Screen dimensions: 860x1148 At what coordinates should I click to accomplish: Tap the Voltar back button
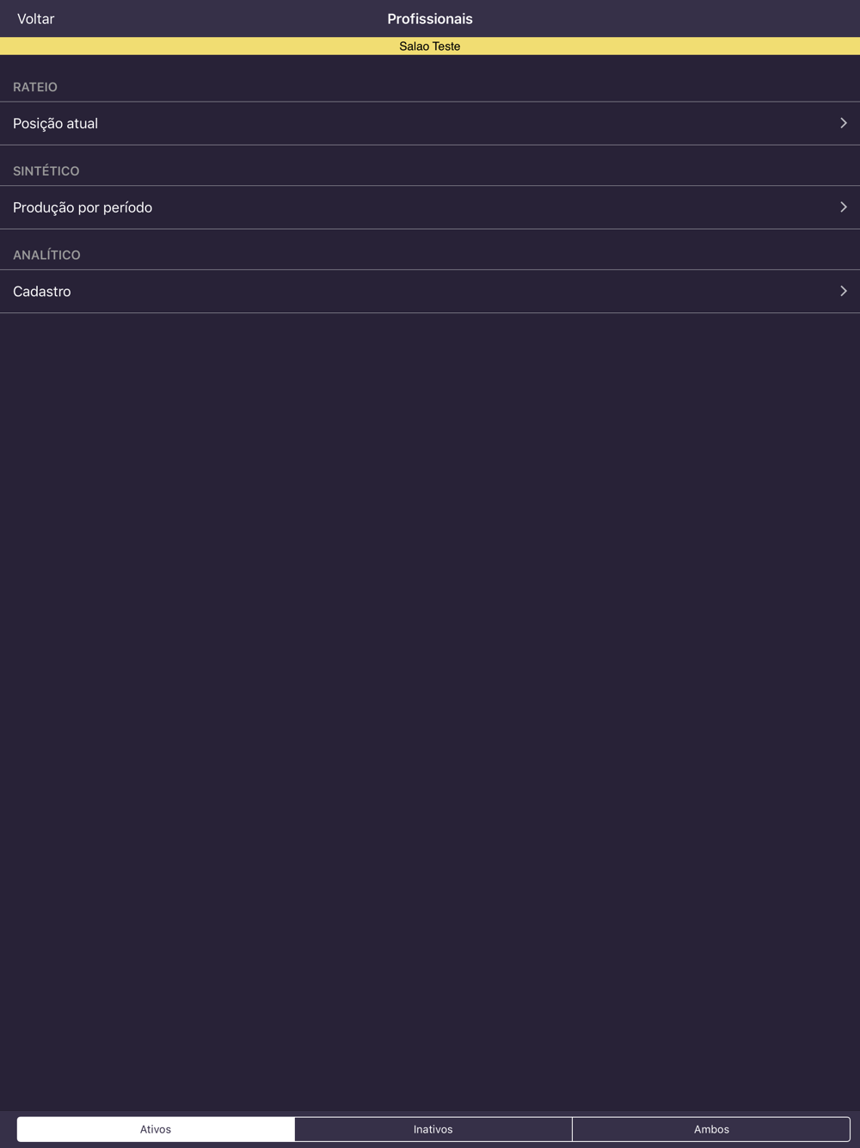point(35,19)
